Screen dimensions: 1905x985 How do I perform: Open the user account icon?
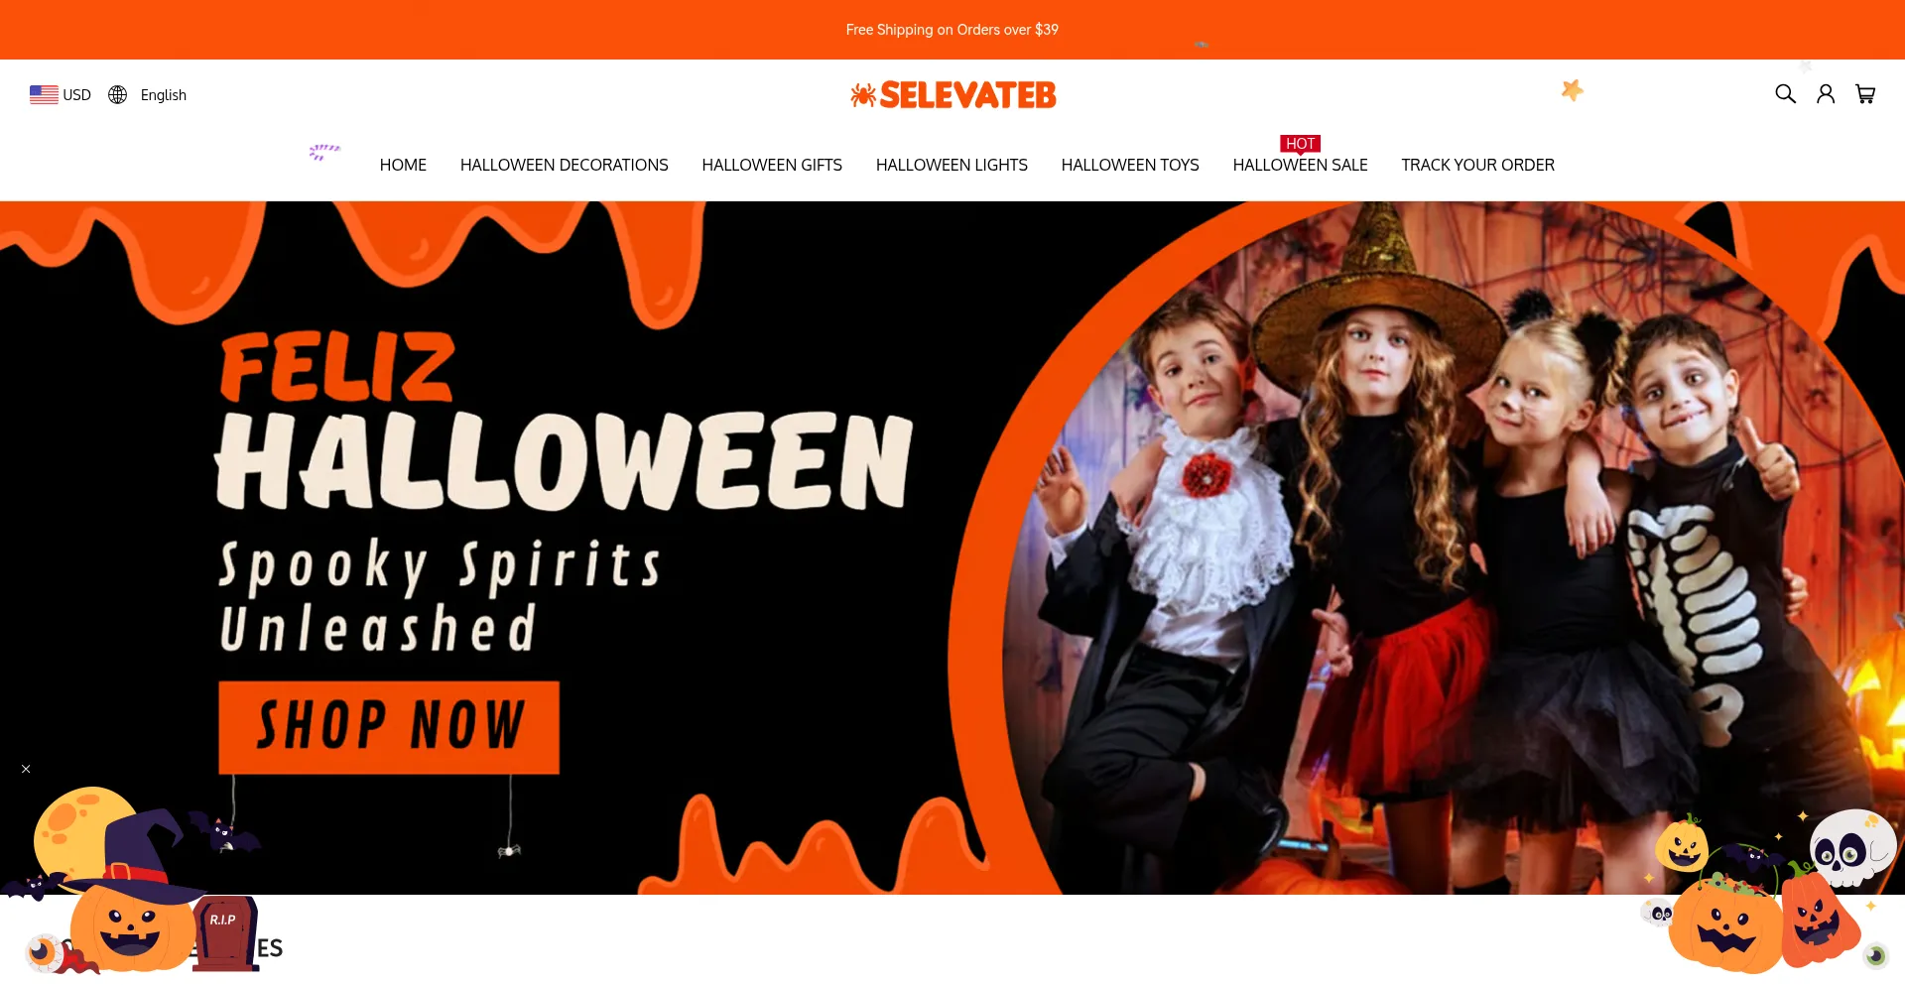1826,94
